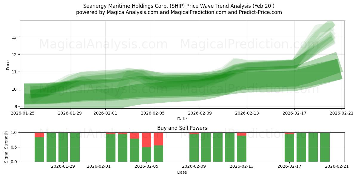The height and width of the screenshot is (179, 358).
Task: Click the 'Date' label under the price chart
Action: (182, 119)
